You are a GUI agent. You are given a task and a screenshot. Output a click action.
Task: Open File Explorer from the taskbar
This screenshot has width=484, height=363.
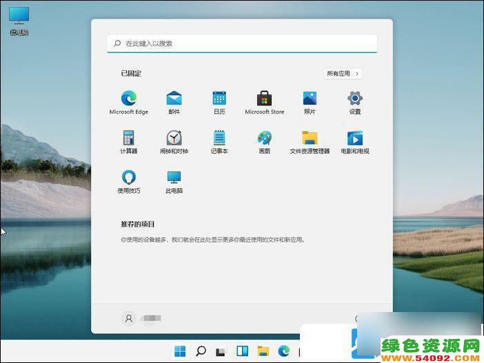(263, 351)
